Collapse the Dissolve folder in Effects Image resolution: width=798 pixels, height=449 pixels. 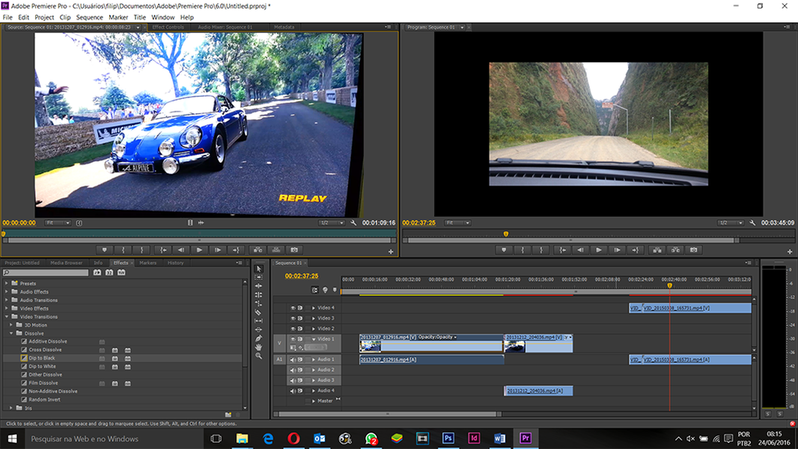click(10, 333)
